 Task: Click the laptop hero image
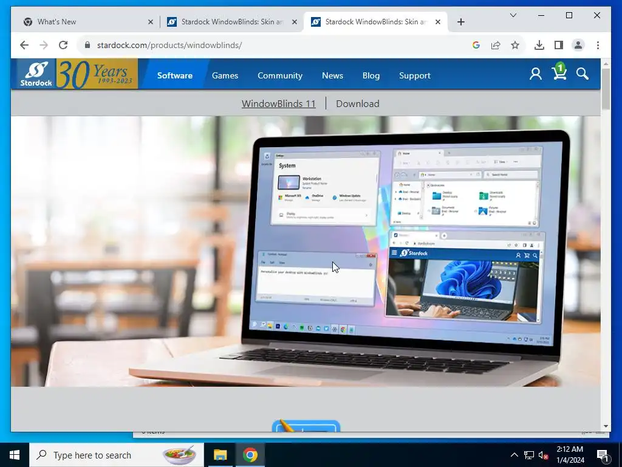(x=306, y=251)
